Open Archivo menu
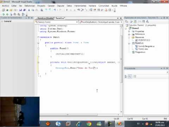Viewport: 169px width, 127px height. (x=5, y=6)
